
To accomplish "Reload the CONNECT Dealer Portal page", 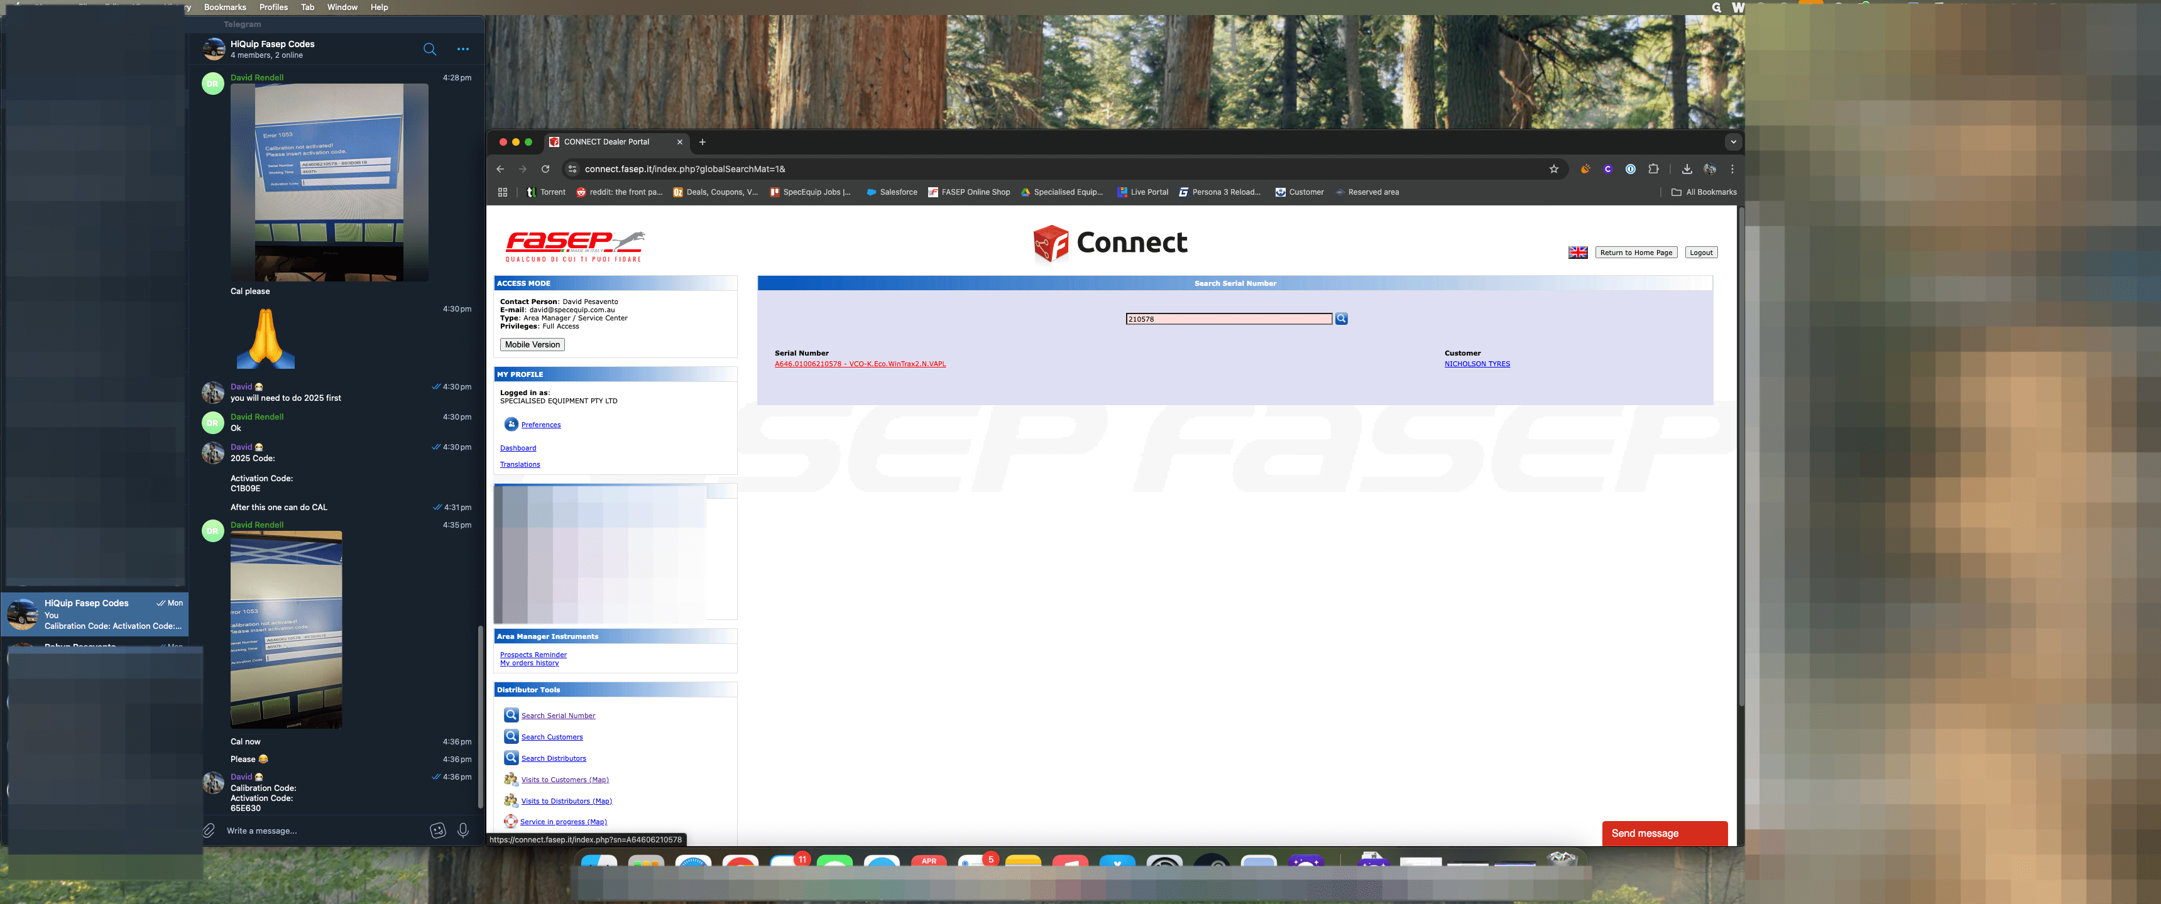I will 545,168.
